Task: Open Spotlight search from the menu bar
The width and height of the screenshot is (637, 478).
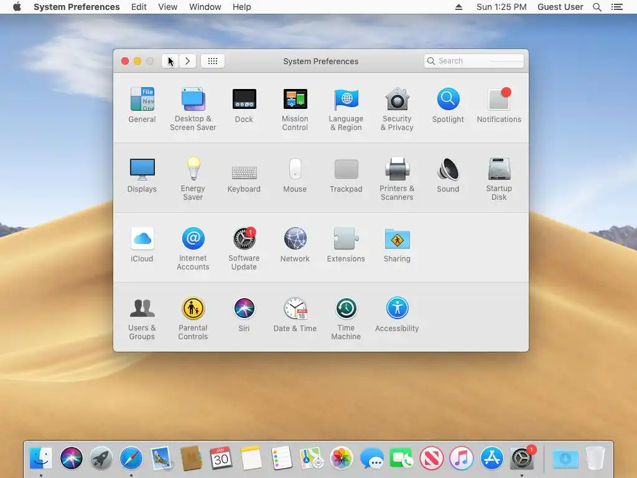Action: point(597,7)
